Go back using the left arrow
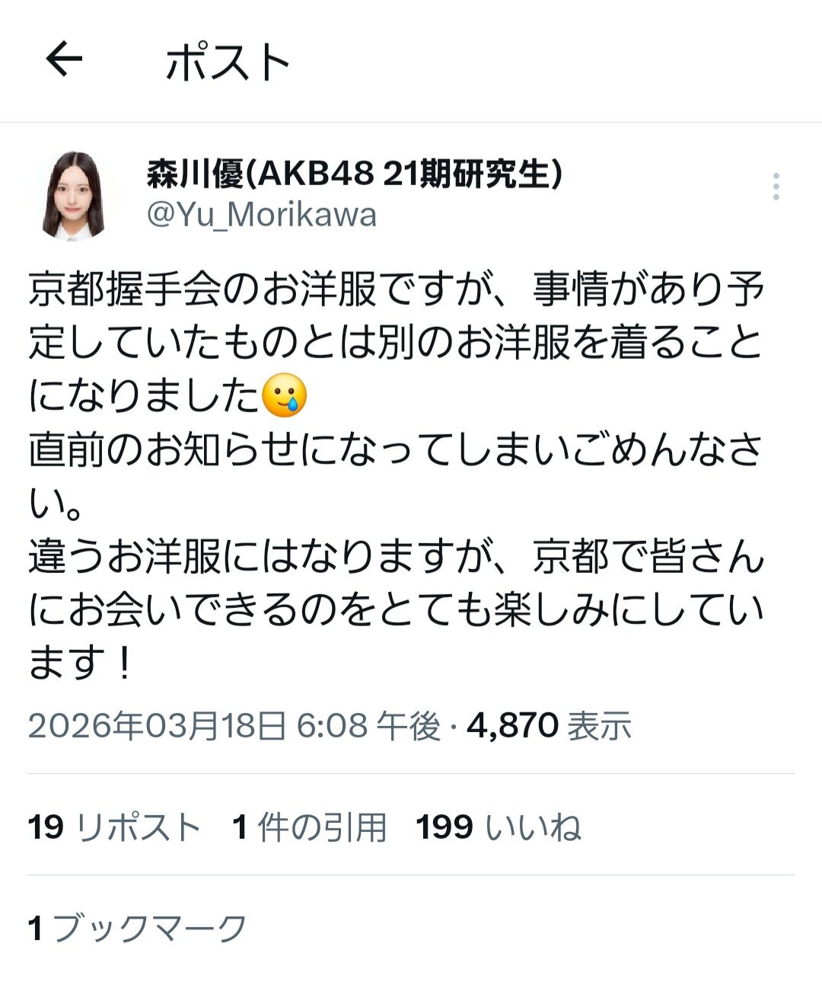Screen dimensions: 822x982 (x=64, y=59)
